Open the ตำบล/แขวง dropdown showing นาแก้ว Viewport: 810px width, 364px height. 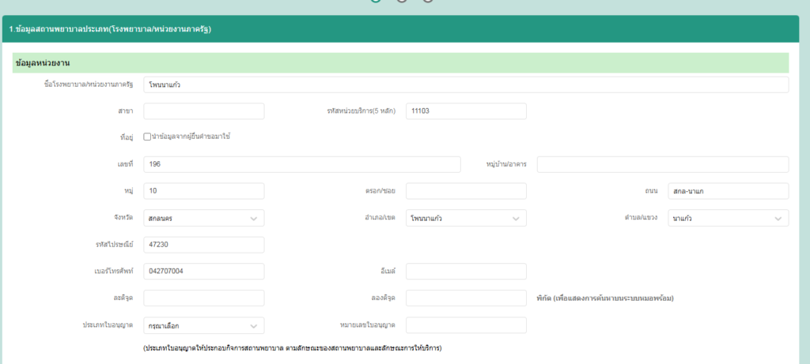click(728, 218)
